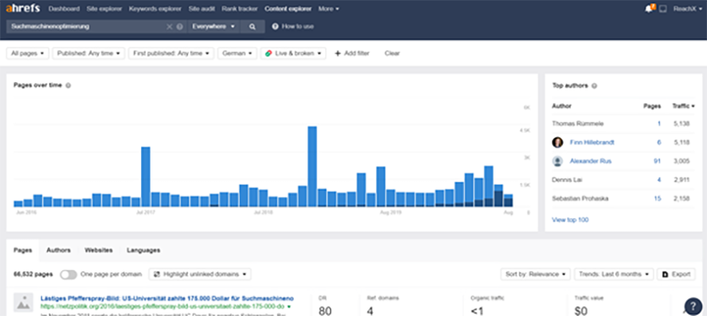Screen dimensions: 707x316
Task: Run search with the magnifier button
Action: click(x=252, y=26)
